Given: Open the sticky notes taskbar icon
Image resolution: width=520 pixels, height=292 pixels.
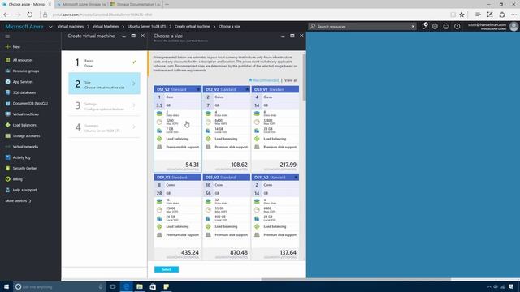Looking at the screenshot, I should click(166, 286).
